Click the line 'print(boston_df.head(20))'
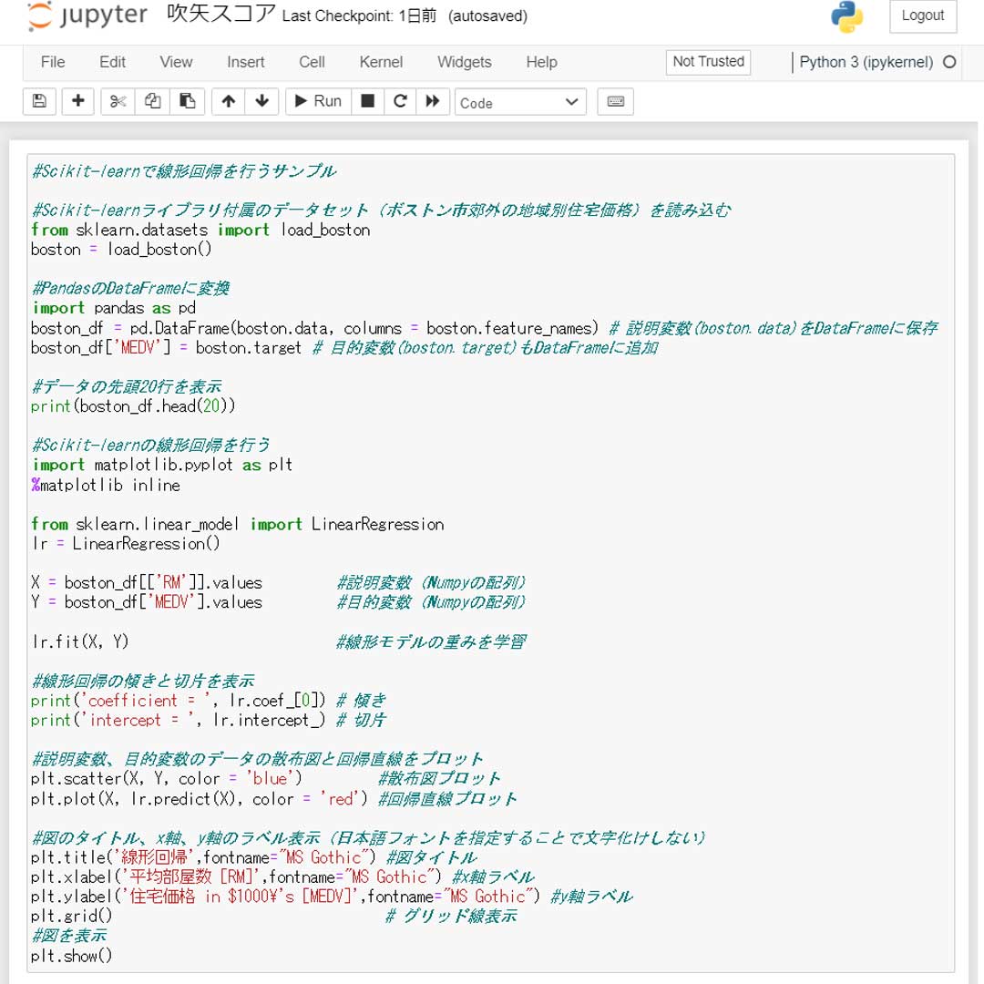Image resolution: width=984 pixels, height=984 pixels. 133,406
